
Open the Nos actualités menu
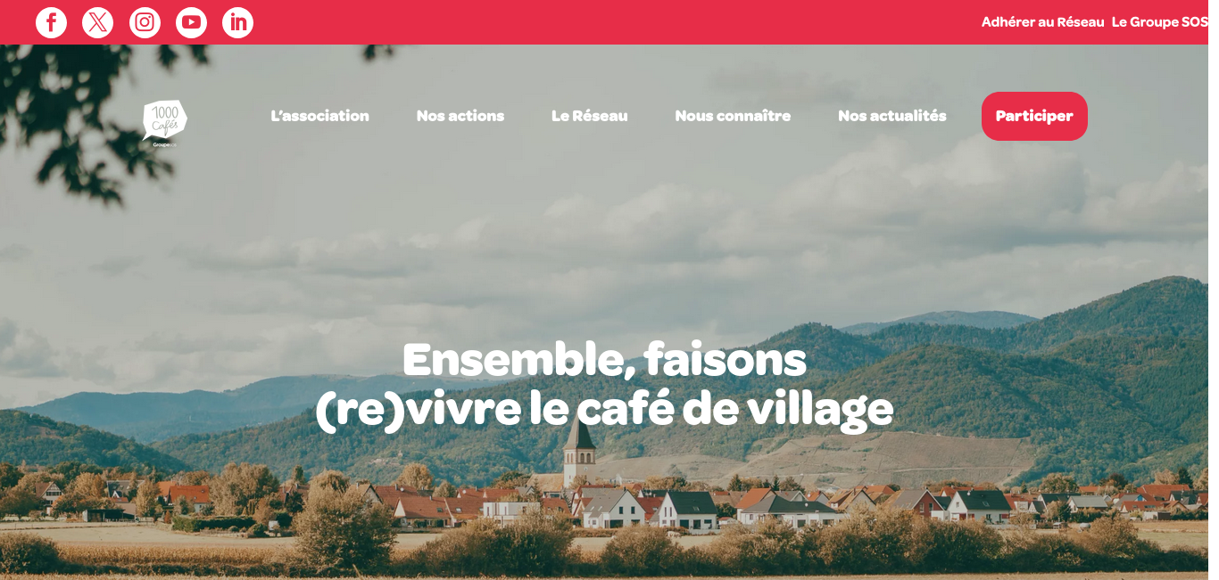coord(892,116)
